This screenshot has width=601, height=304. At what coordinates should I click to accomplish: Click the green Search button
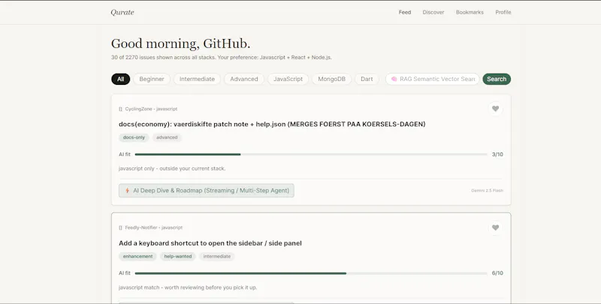(497, 79)
